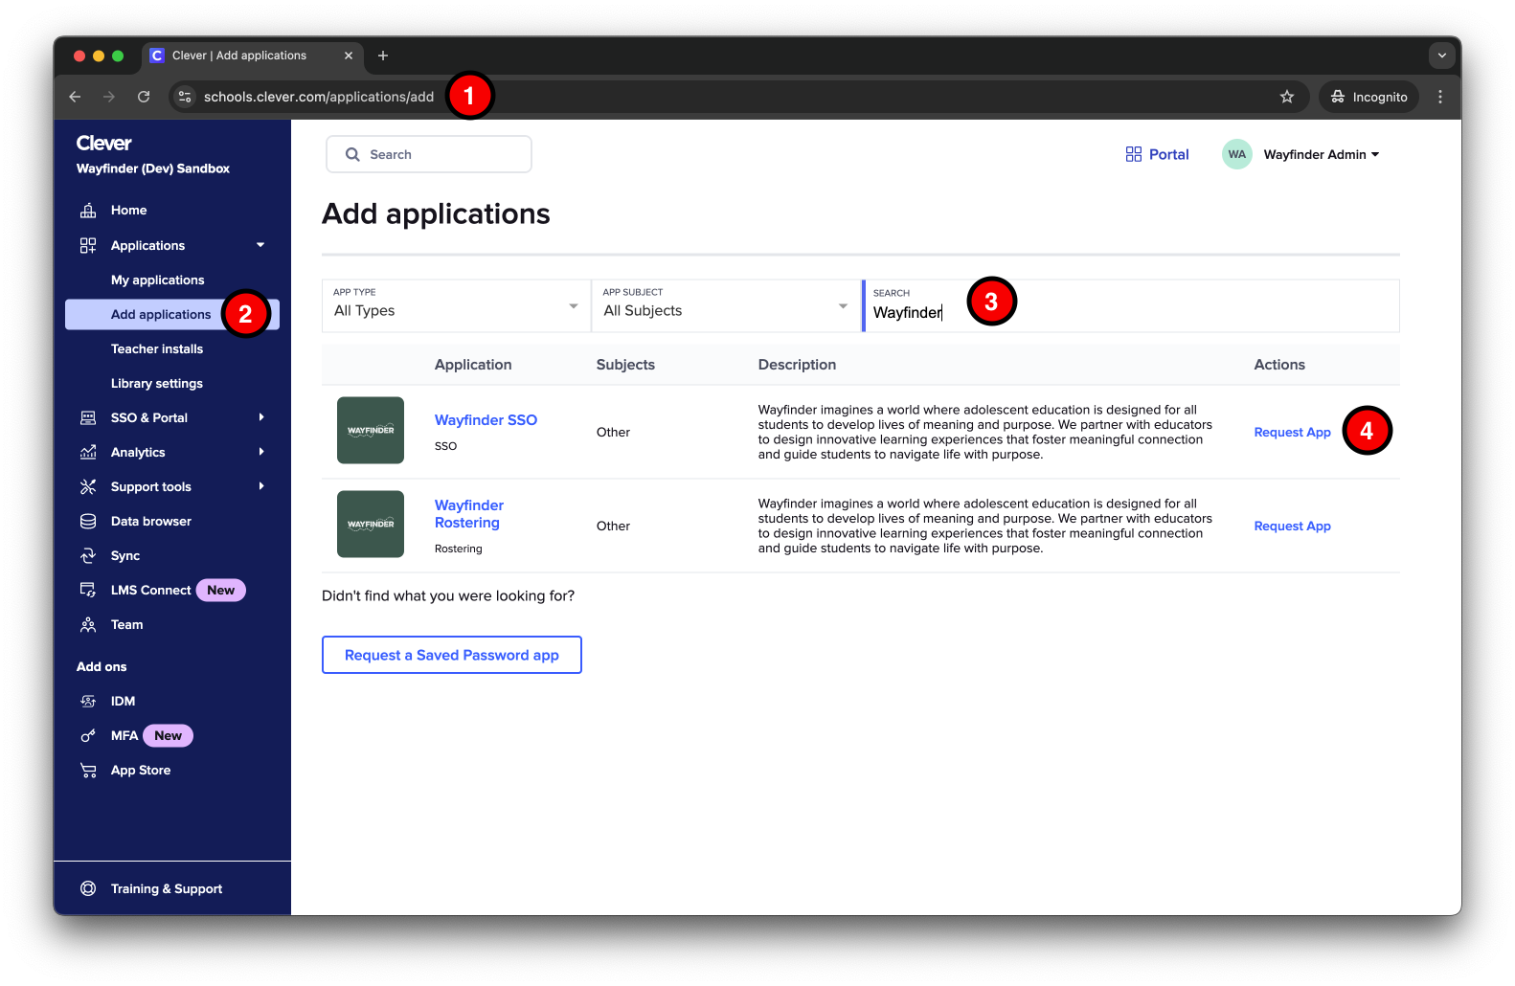
Task: Open the App Subject dropdown
Action: click(x=726, y=306)
